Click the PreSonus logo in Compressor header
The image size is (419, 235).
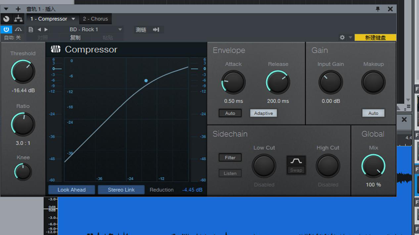tap(56, 50)
